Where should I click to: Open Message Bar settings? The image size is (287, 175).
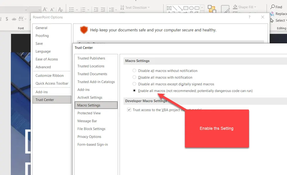click(96, 121)
